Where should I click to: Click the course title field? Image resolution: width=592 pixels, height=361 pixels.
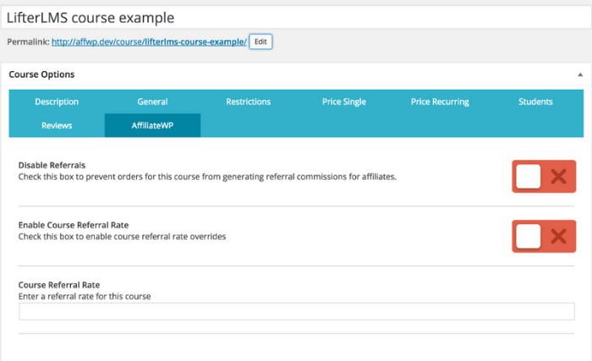click(296, 16)
